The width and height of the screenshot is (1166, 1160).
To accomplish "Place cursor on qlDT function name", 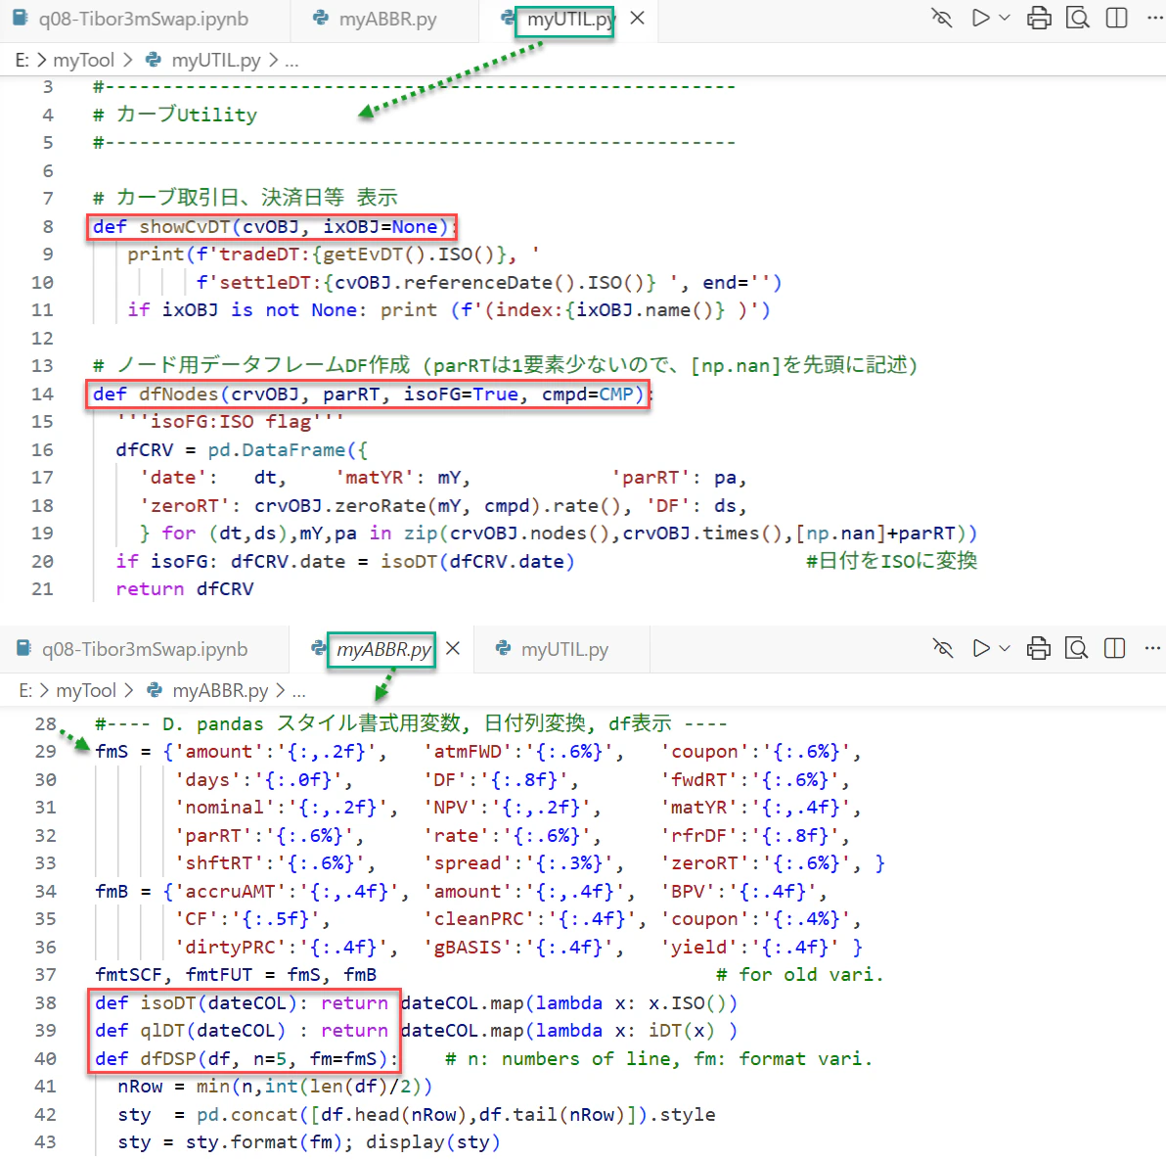I will [163, 1031].
